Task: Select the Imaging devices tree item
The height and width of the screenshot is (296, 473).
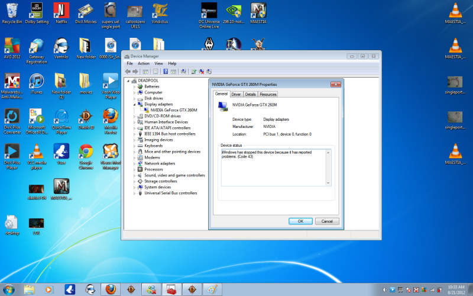Action: 158,140
